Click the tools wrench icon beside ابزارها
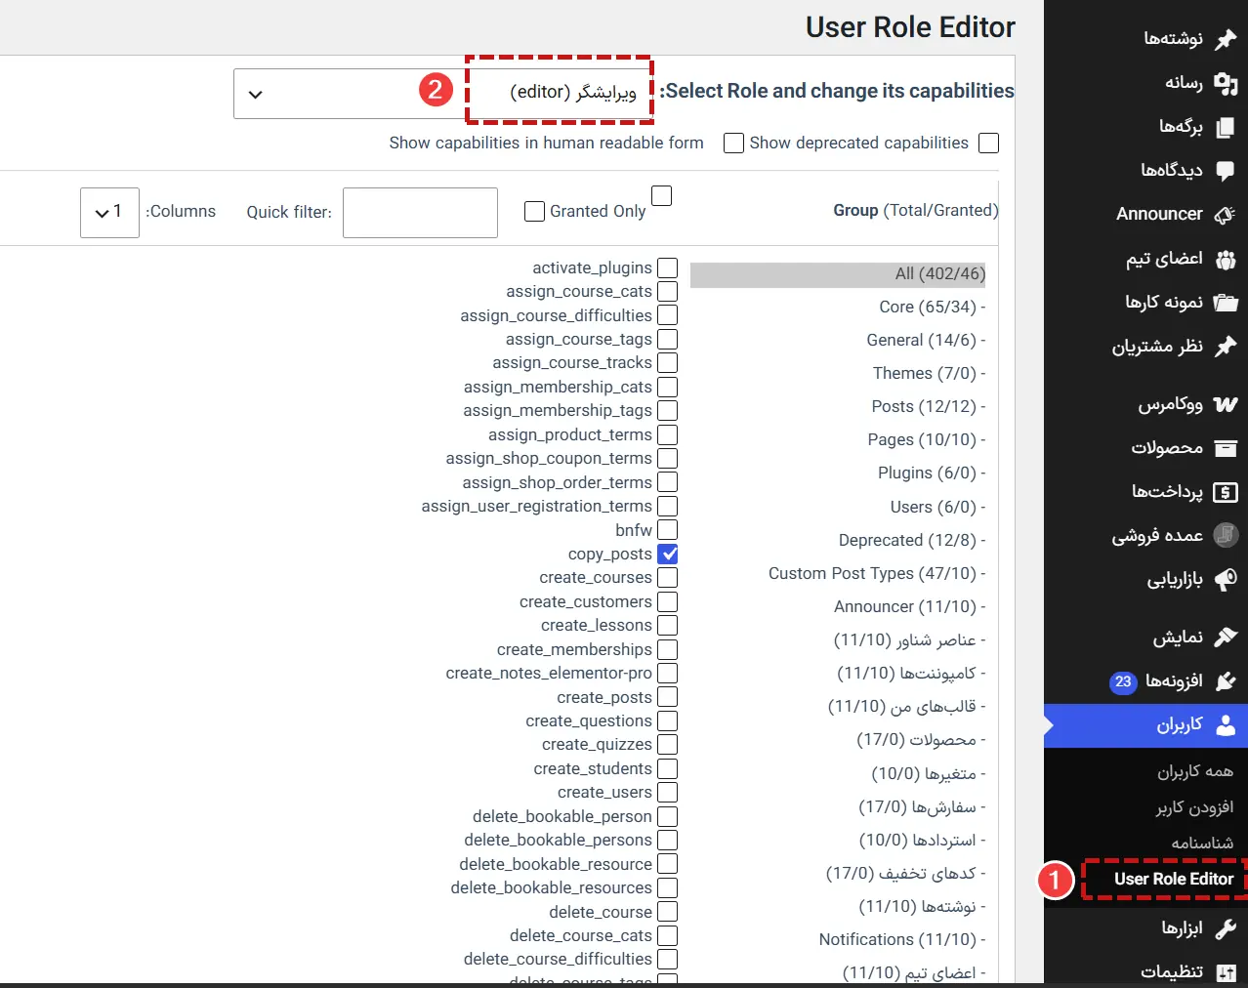The image size is (1248, 988). 1226,928
